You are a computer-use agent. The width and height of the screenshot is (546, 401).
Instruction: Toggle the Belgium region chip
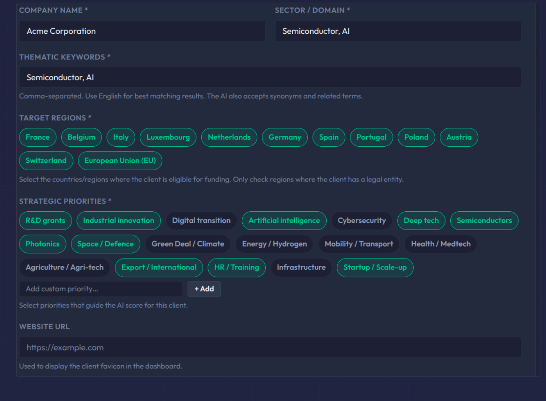pos(81,137)
